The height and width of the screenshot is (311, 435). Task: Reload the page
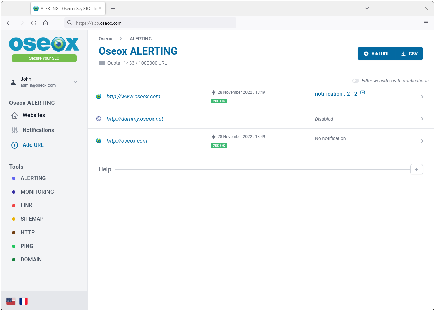tap(34, 23)
